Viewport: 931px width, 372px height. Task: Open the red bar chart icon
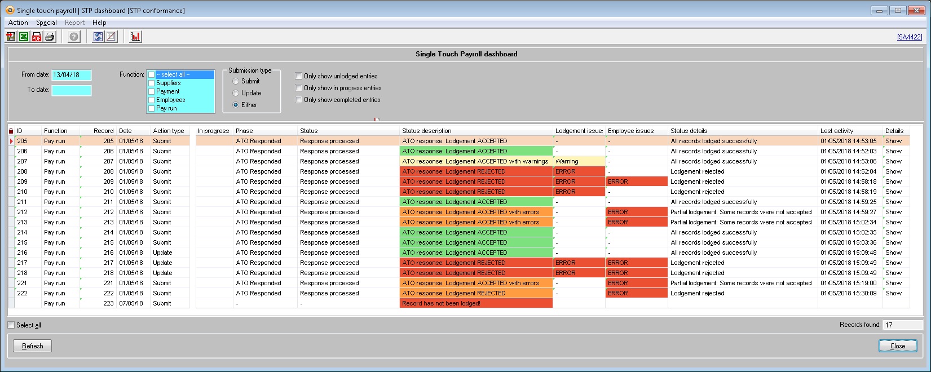click(x=135, y=37)
